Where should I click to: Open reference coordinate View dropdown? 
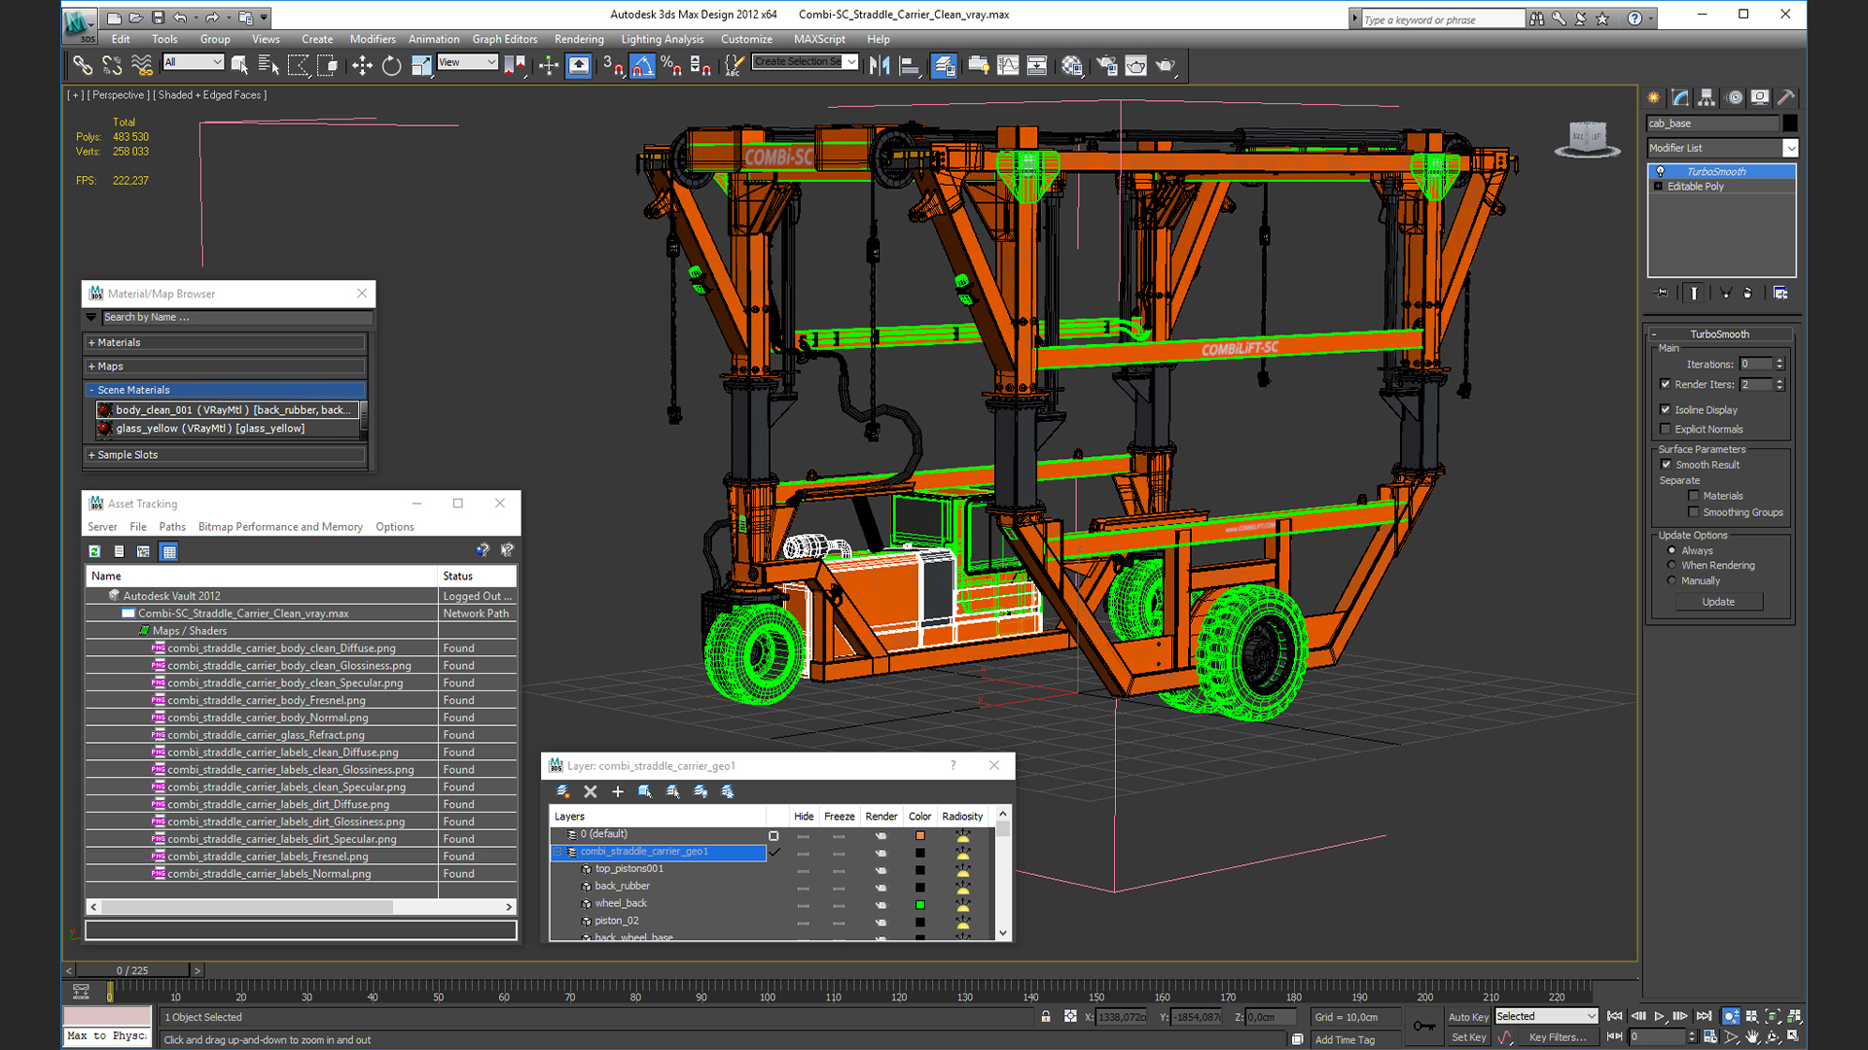467,62
